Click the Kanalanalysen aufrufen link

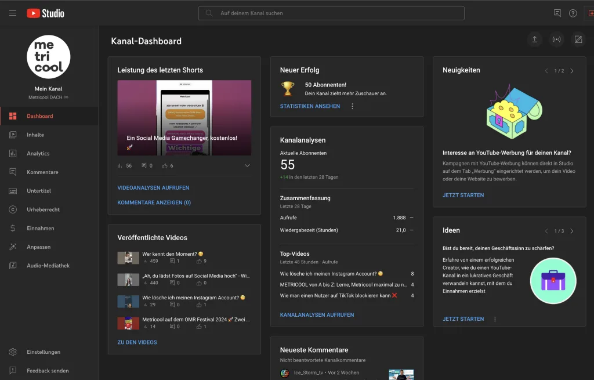point(317,315)
